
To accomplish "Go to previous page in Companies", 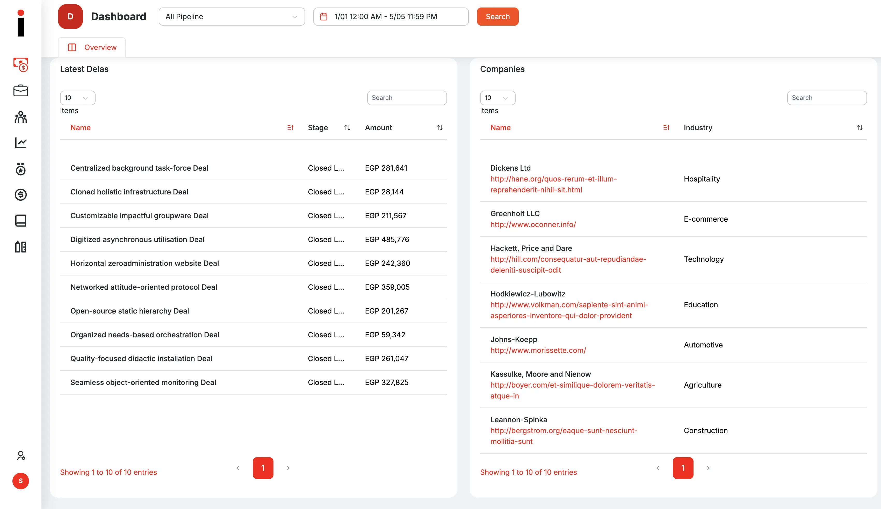I will pos(658,468).
